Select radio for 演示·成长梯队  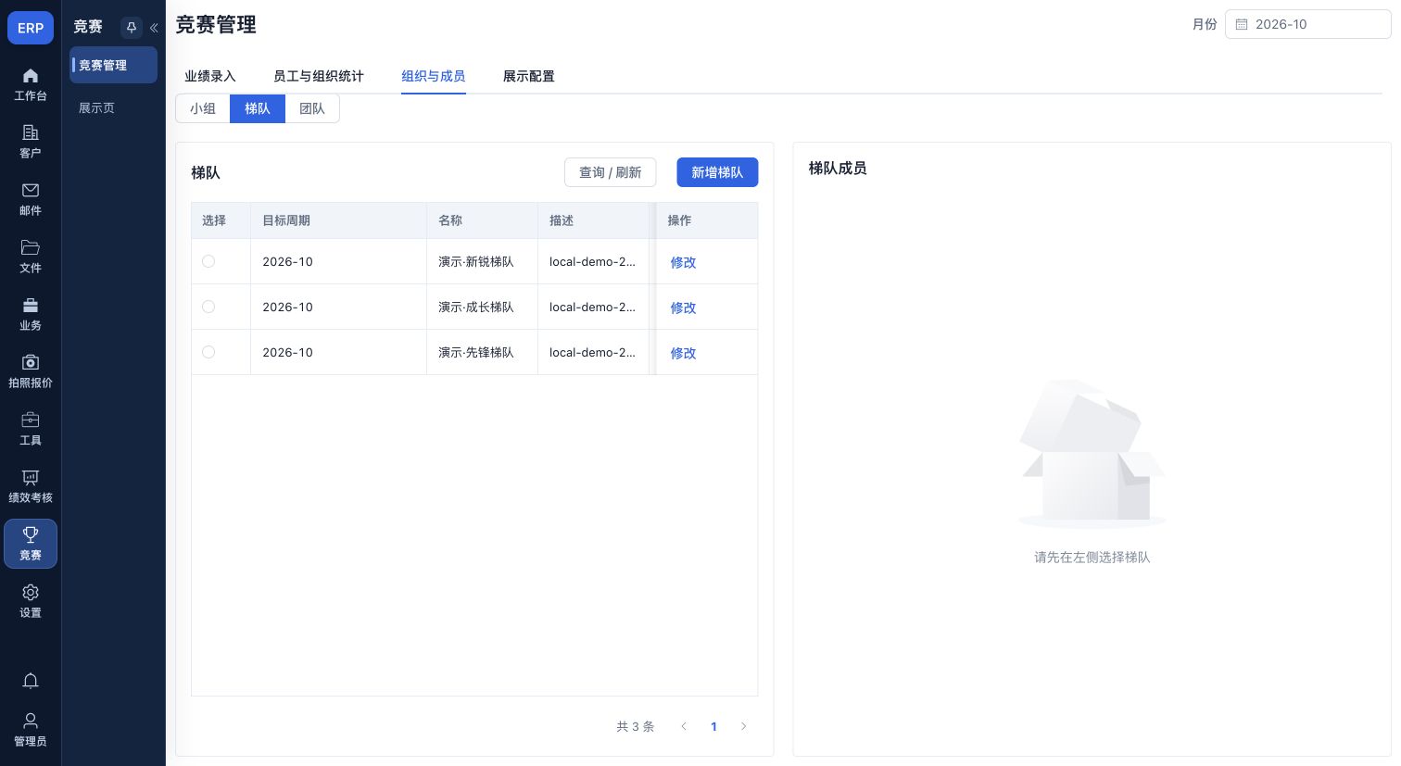click(208, 307)
